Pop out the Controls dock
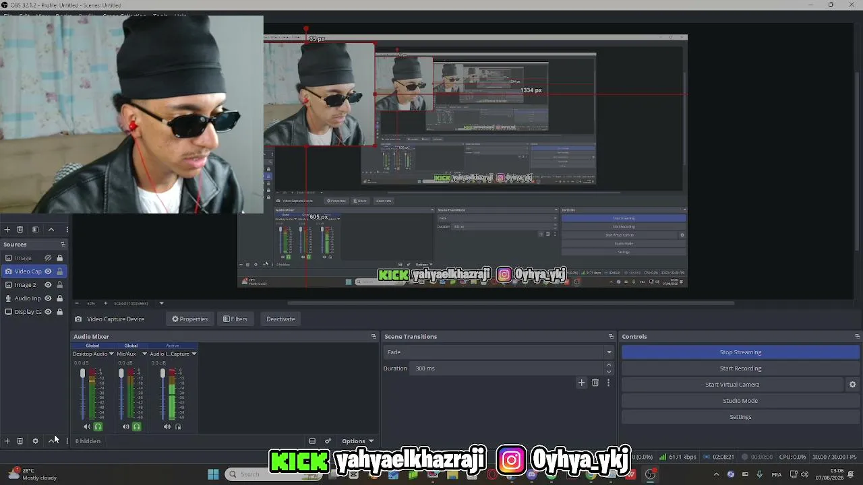The width and height of the screenshot is (863, 485). point(857,336)
